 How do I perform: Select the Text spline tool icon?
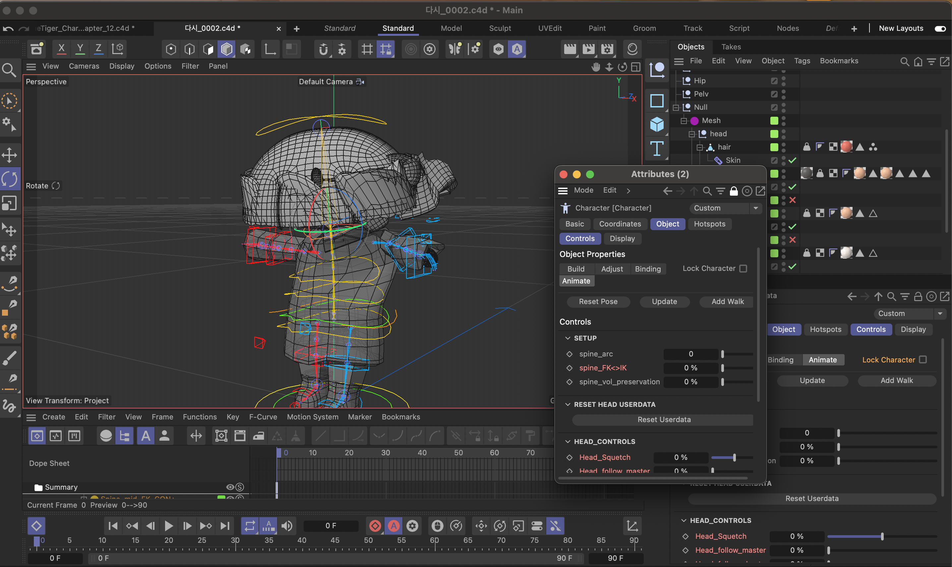tap(657, 149)
